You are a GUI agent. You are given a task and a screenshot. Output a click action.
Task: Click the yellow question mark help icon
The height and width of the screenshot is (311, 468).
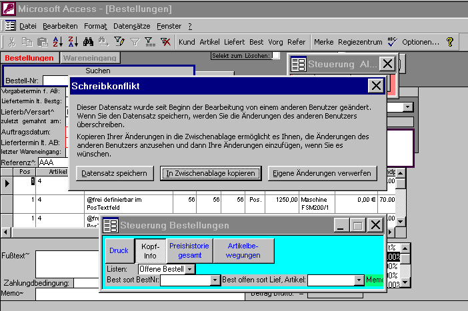(450, 42)
